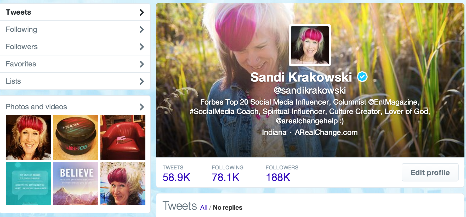Switch the tweets filter to All
Screen dimensions: 466x217
coord(204,208)
